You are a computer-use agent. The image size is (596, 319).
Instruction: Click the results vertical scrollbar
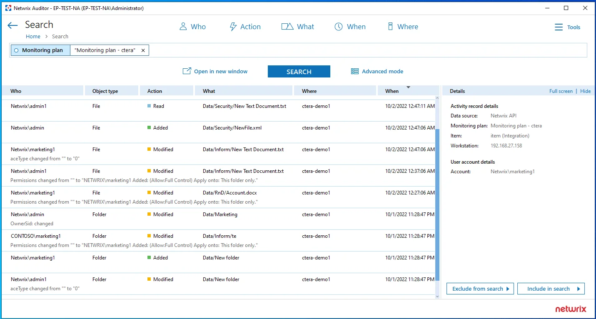tap(437, 197)
